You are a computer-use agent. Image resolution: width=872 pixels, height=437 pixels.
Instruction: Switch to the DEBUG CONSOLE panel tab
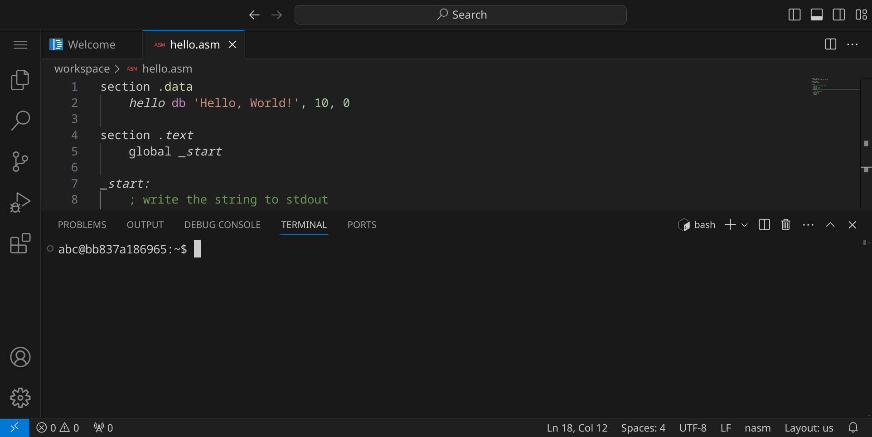coord(222,225)
